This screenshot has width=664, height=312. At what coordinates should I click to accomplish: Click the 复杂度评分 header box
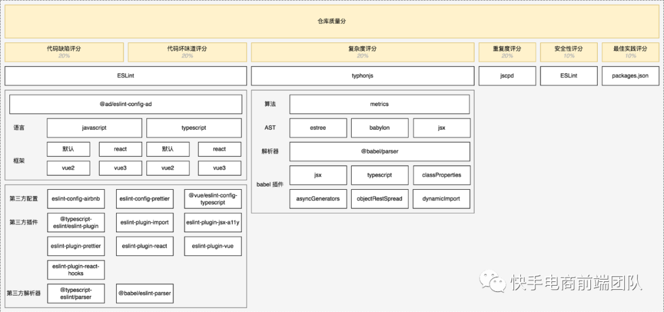[x=363, y=52]
